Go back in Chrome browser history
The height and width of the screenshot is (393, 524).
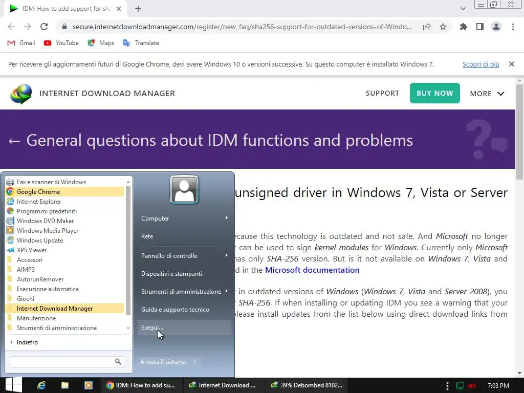(11, 27)
